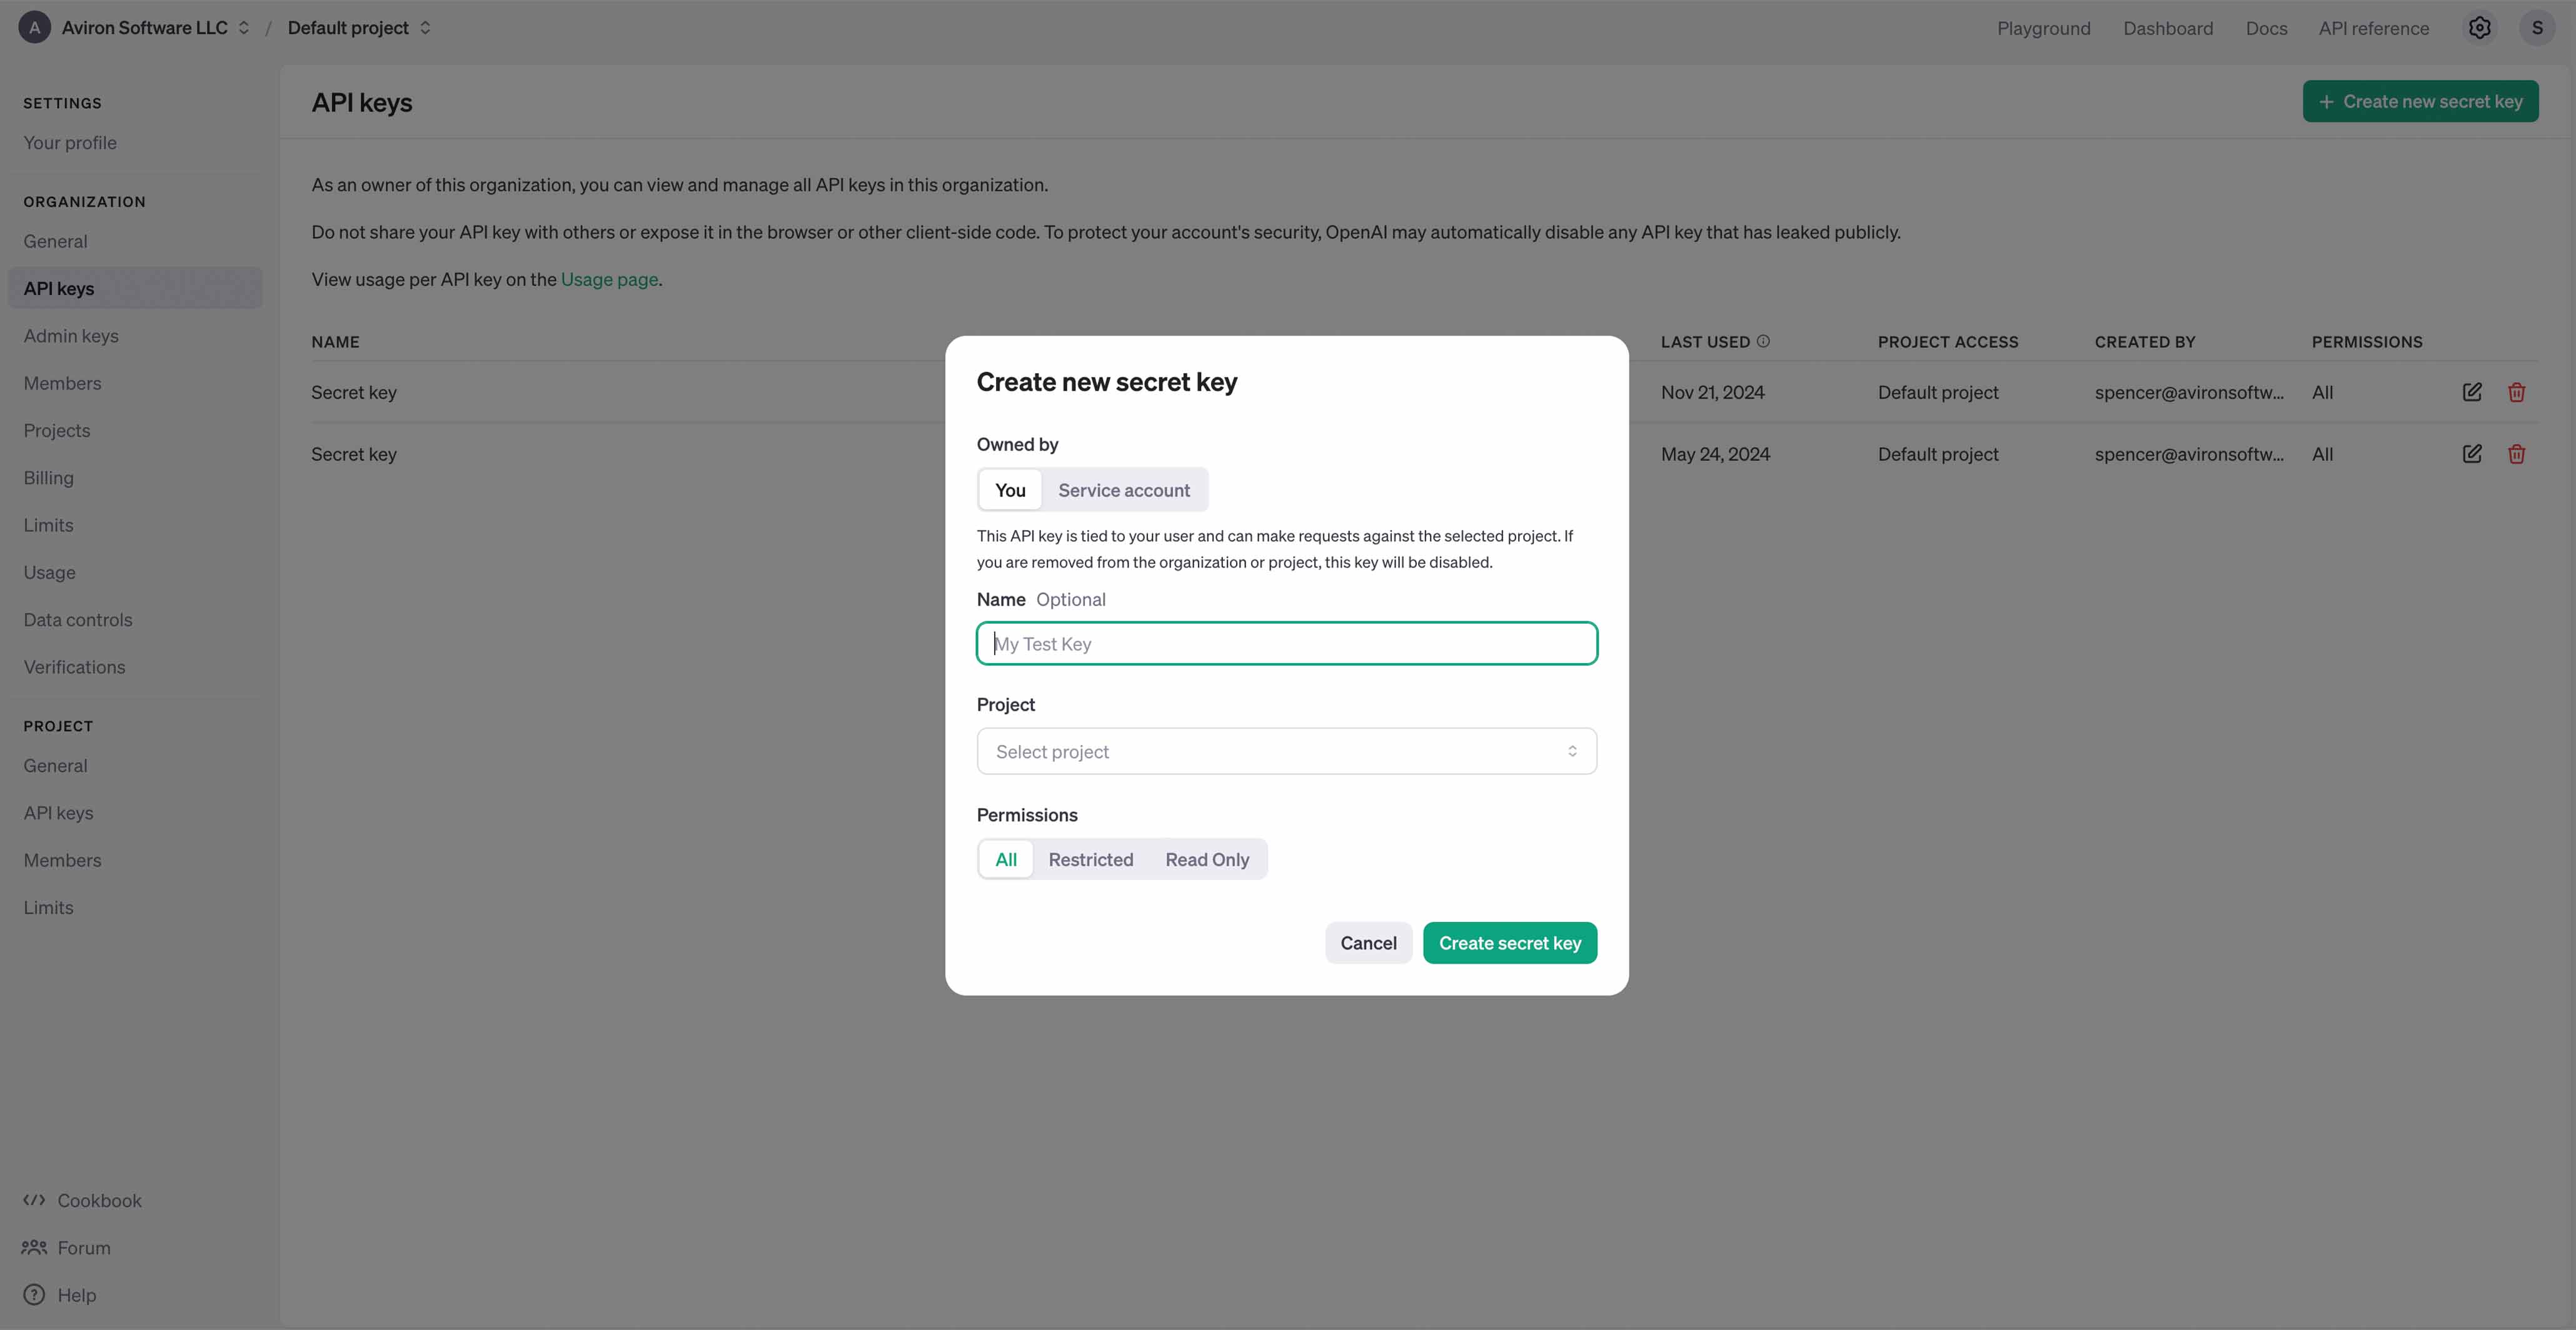Click the CREATED BY column header
This screenshot has width=2576, height=1330.
(2145, 342)
